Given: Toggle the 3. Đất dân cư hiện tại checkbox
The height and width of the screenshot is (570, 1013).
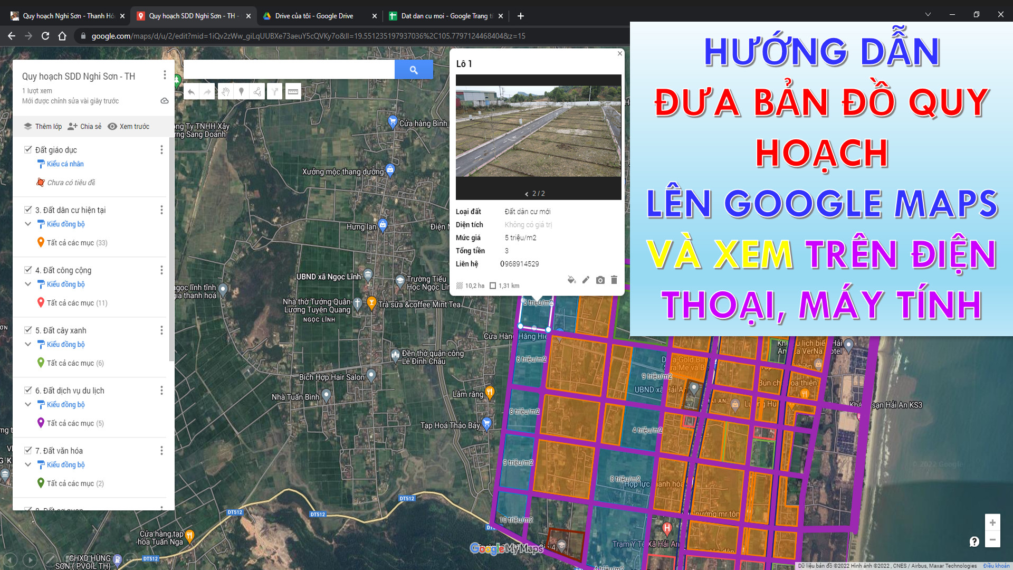Looking at the screenshot, I should point(28,210).
